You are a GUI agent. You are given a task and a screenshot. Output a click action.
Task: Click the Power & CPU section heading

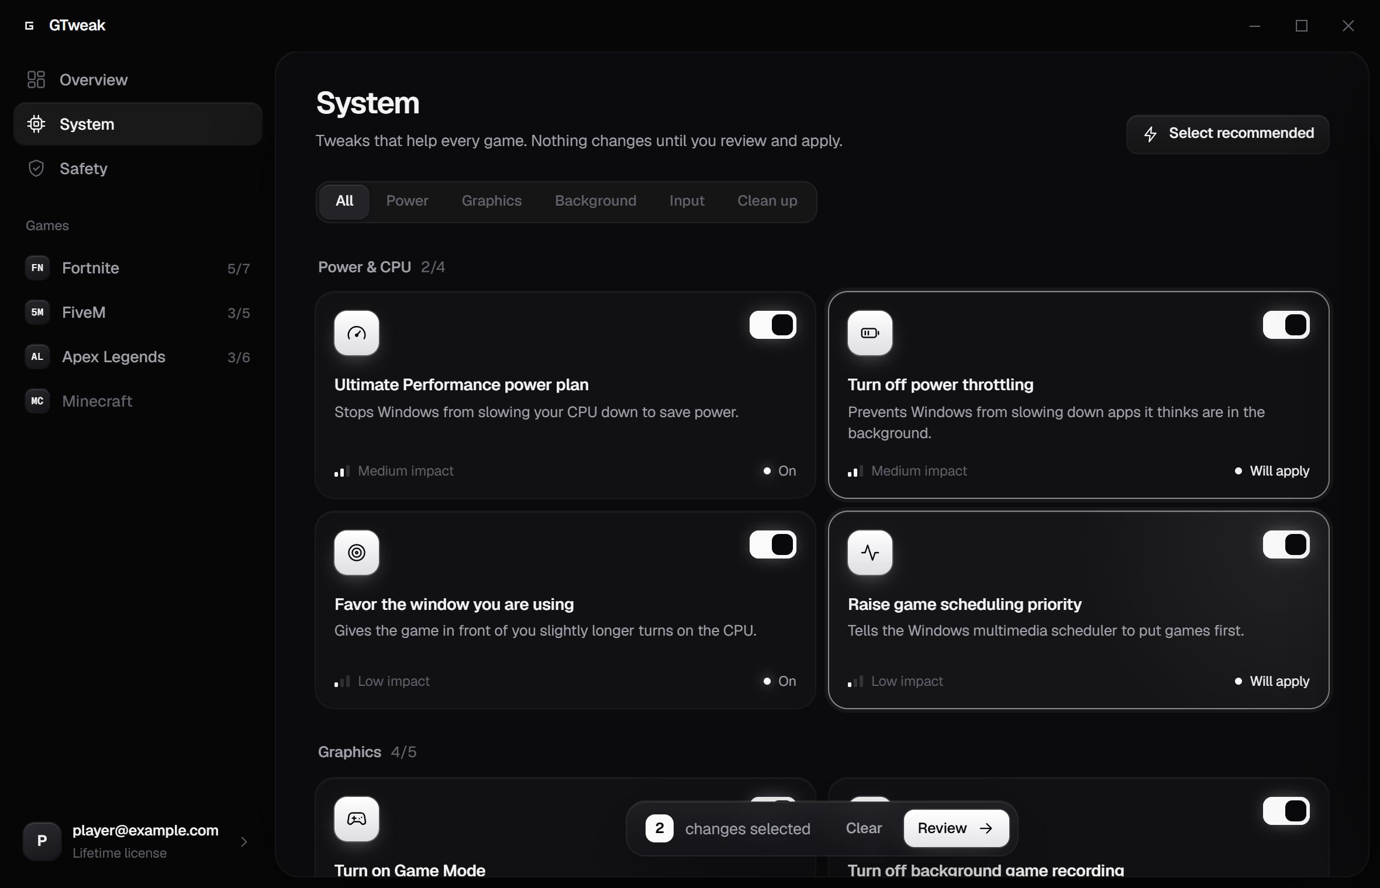tap(365, 267)
